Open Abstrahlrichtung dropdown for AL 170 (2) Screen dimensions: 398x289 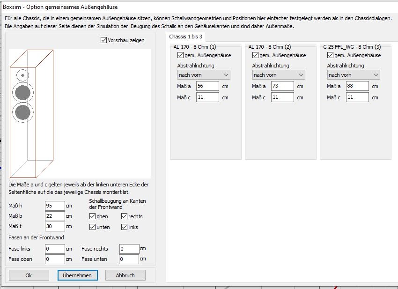(279, 75)
